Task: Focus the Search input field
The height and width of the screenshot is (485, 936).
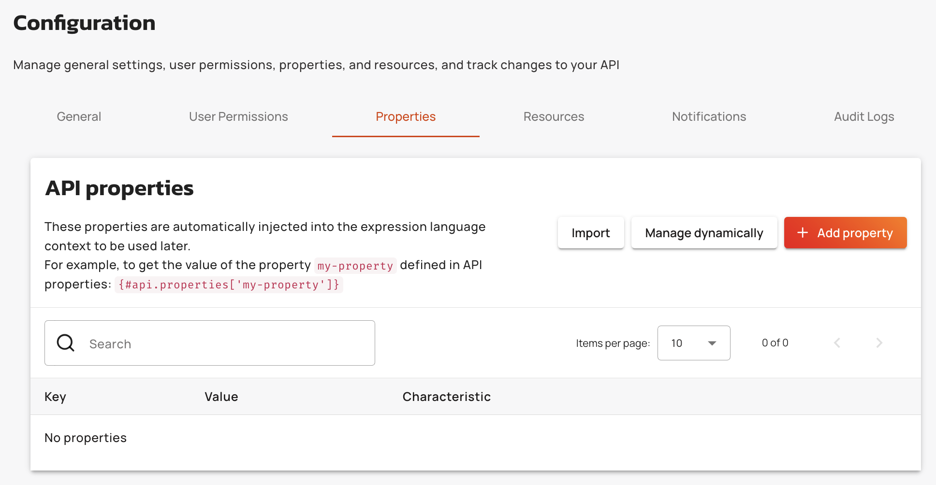Action: [227, 343]
